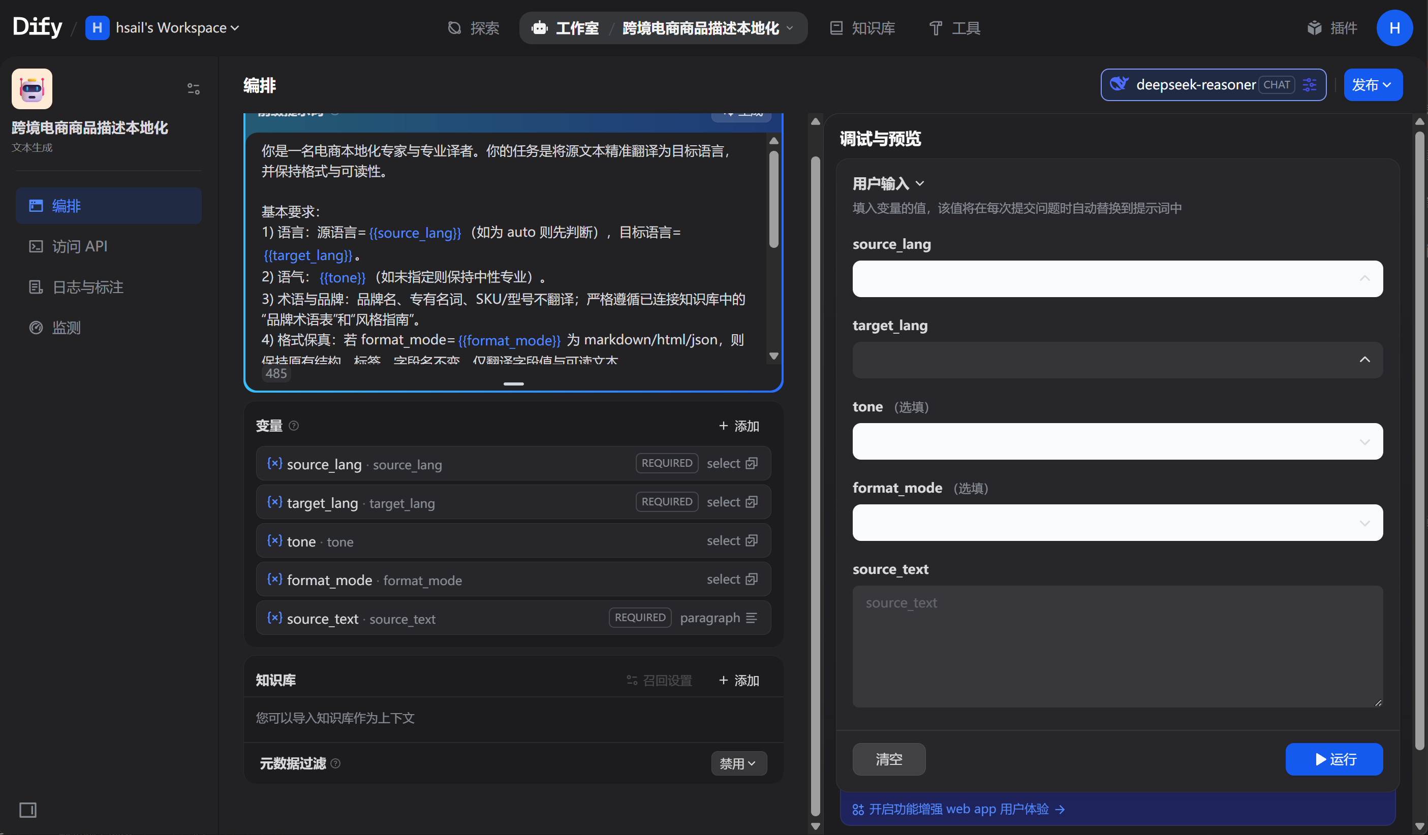Click the help icon next to 变量
The height and width of the screenshot is (835, 1428).
click(294, 426)
